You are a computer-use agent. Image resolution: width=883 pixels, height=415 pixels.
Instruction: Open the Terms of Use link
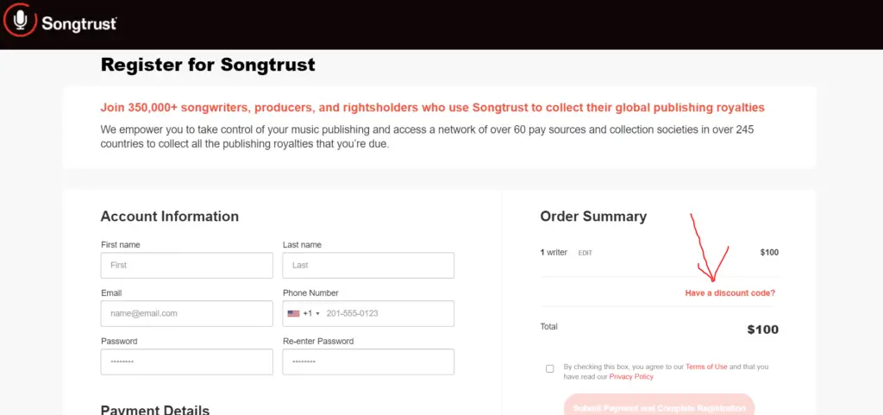706,367
